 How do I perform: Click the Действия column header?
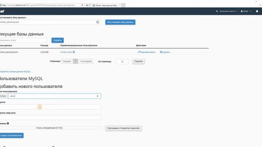click(141, 45)
